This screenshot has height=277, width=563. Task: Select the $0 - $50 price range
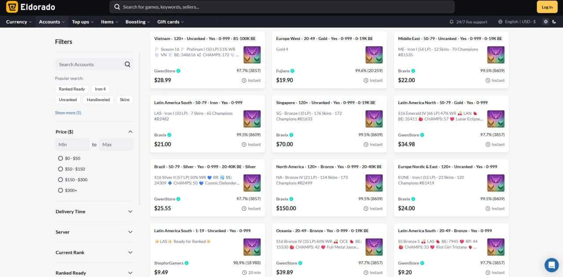click(x=60, y=158)
